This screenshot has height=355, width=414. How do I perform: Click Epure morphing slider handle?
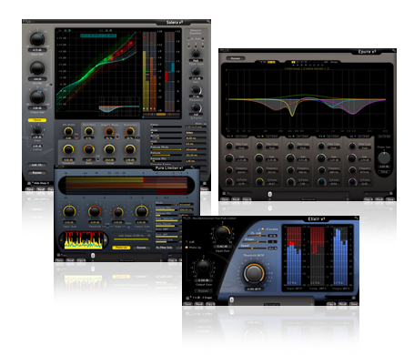pyautogui.click(x=270, y=194)
